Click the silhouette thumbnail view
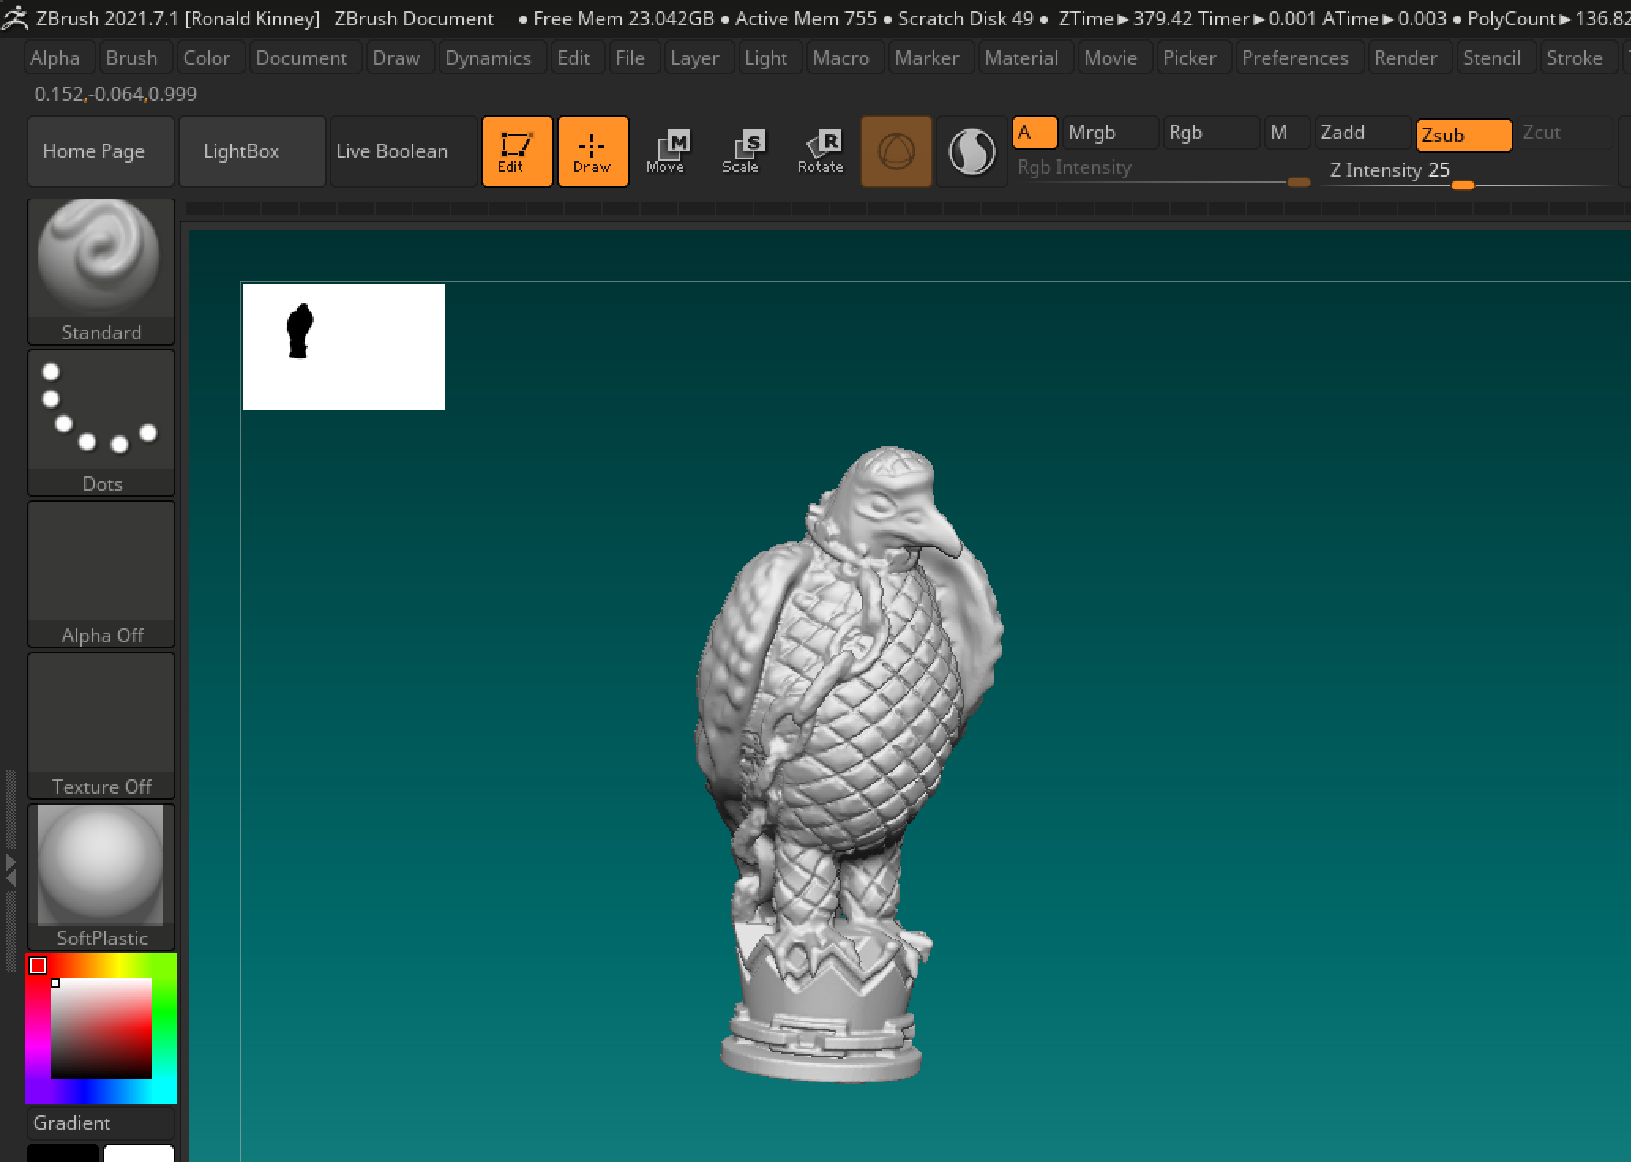Screen dimensions: 1631x1162 [x=344, y=347]
